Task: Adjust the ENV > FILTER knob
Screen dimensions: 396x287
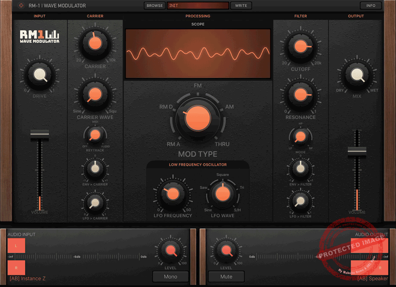Action: click(301, 169)
